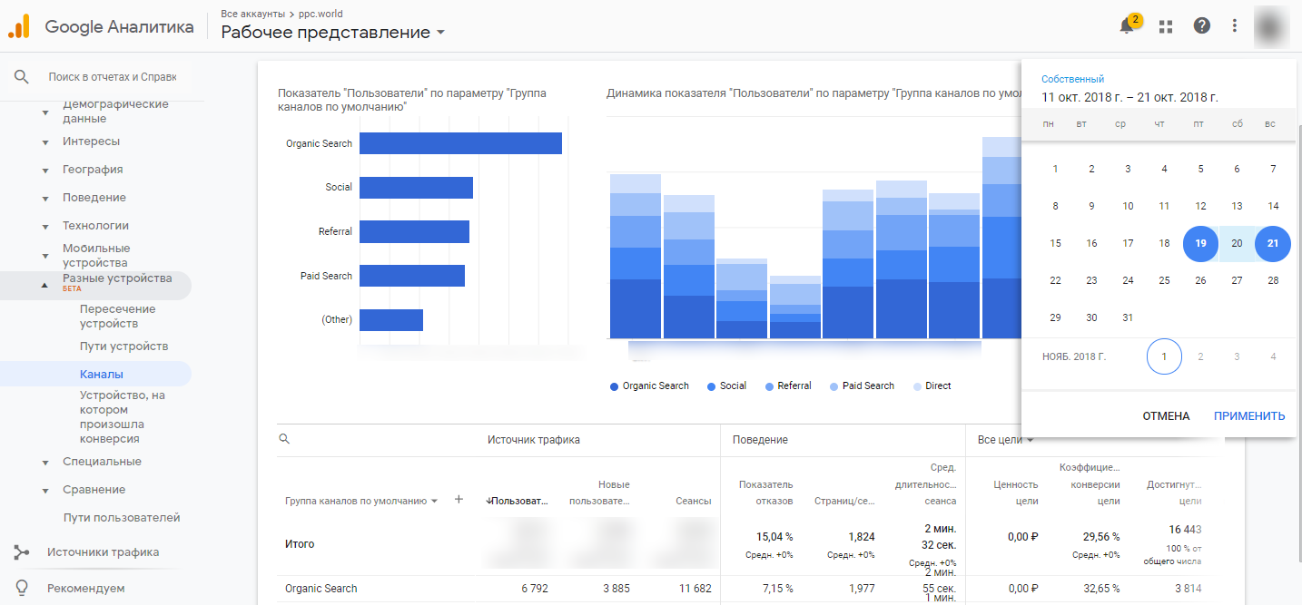This screenshot has width=1302, height=605.
Task: Open the Google apps grid icon
Action: click(1166, 26)
